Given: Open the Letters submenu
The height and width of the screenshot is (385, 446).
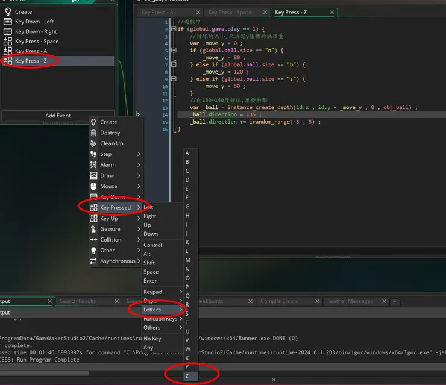Looking at the screenshot, I should [x=163, y=310].
